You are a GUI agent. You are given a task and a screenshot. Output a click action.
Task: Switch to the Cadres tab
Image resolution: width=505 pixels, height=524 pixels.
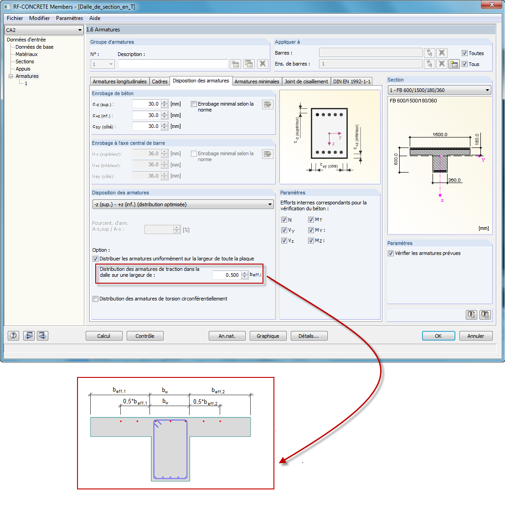point(160,81)
